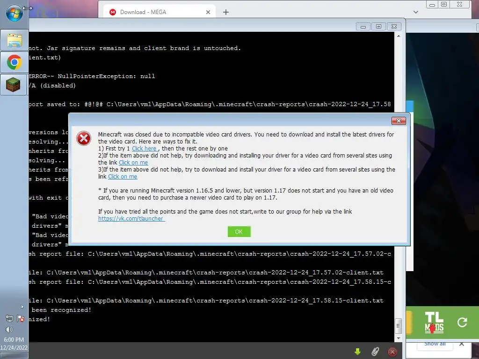The image size is (479, 359).
Task: Click 'Show all' in Chrome downloads bar
Action: (x=435, y=344)
